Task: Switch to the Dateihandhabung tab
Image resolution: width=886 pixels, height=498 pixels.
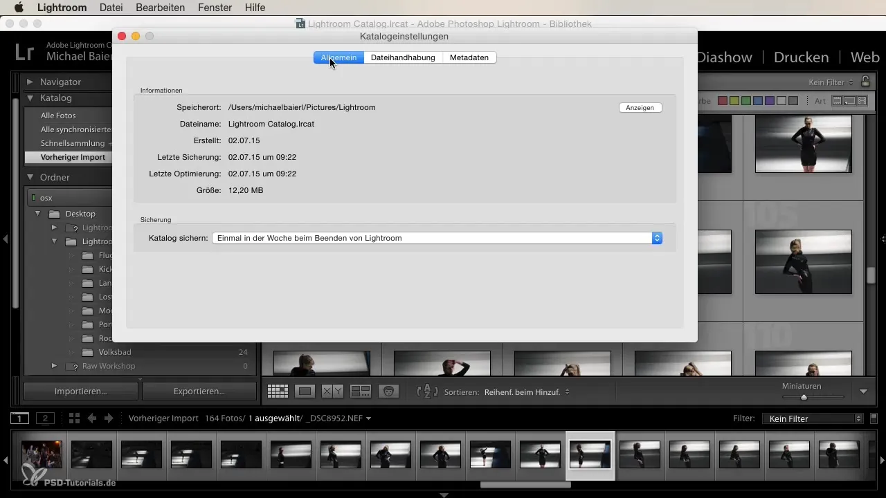Action: [x=403, y=57]
